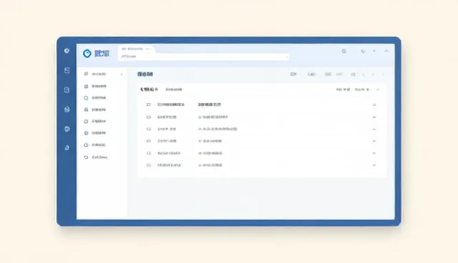Expand the last list row using its right chevron
Viewport: 458px width, 263px height.
coord(374,165)
